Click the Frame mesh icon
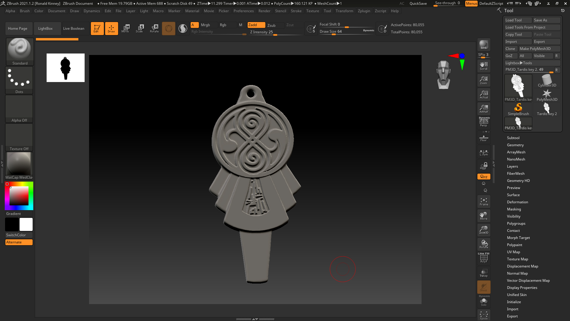The height and width of the screenshot is (321, 570). pyautogui.click(x=484, y=202)
